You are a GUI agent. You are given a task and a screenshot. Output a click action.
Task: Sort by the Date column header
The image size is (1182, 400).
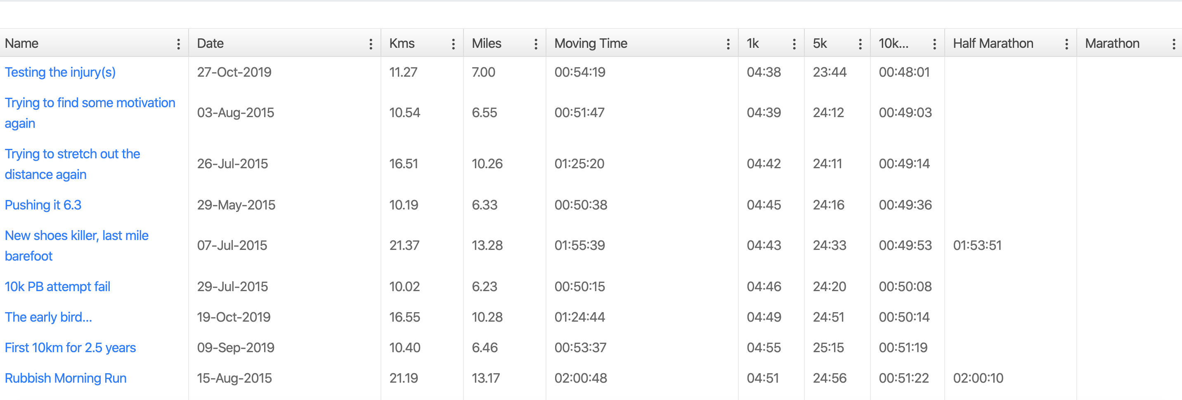(x=210, y=43)
